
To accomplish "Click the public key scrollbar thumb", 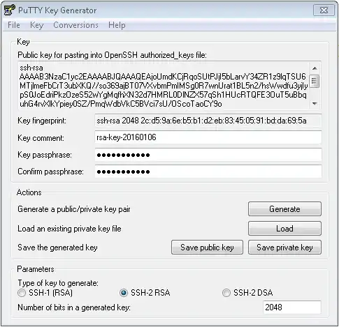I will tap(315, 81).
